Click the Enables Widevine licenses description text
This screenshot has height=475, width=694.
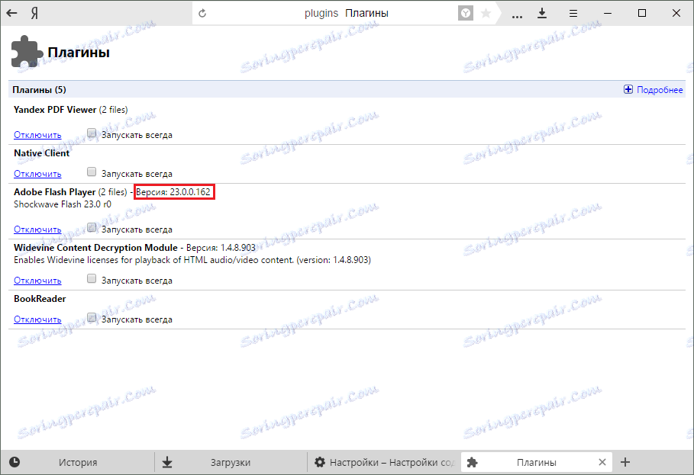(192, 260)
